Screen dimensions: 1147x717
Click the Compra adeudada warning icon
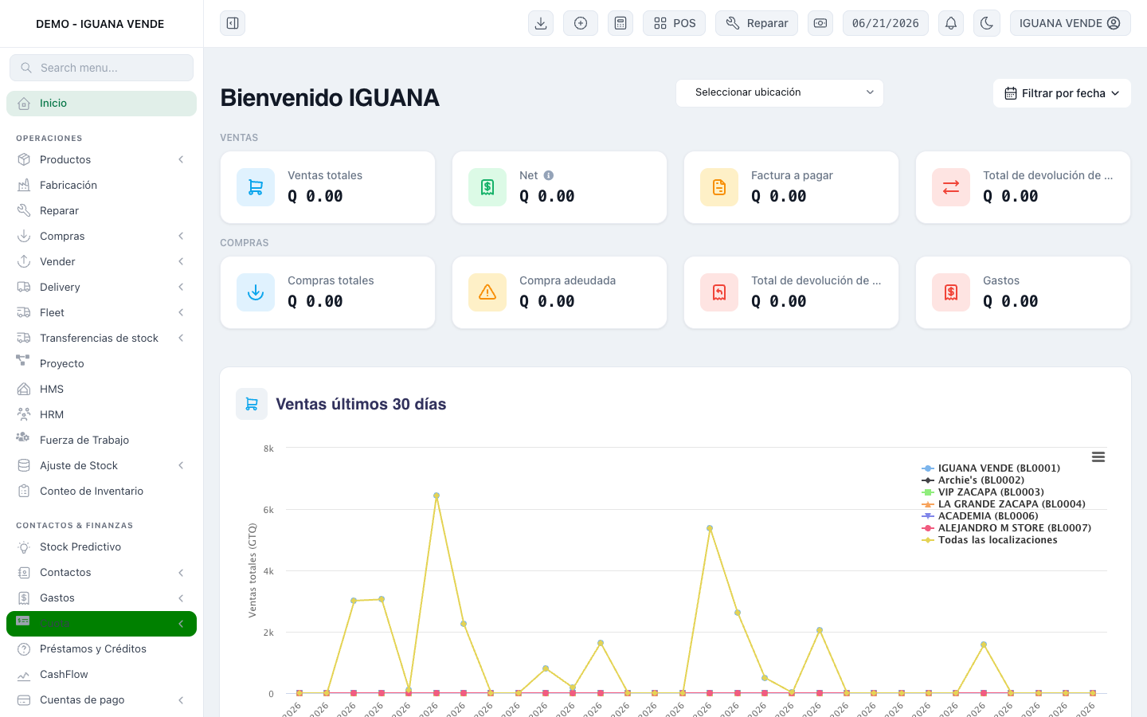(487, 292)
